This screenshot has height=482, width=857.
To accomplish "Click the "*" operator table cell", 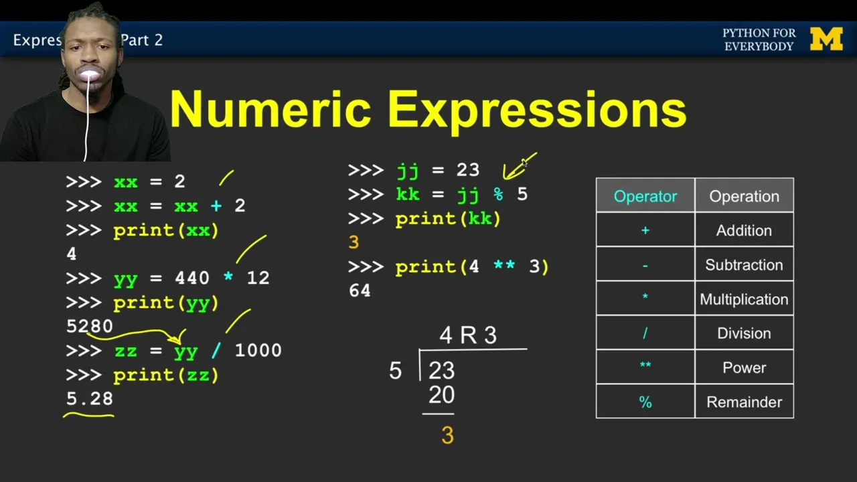I will (x=645, y=299).
